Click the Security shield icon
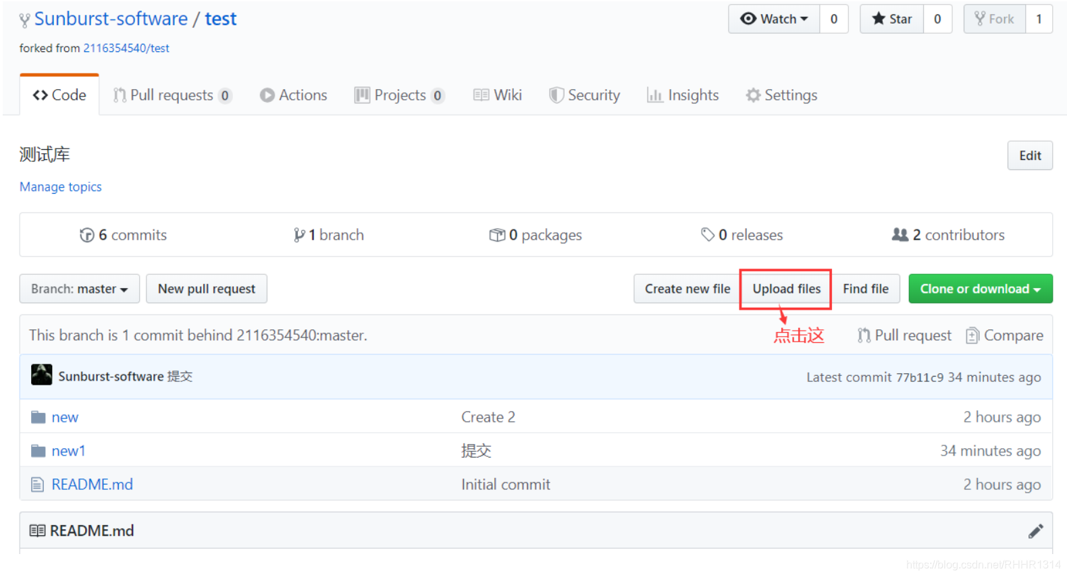 pos(556,95)
